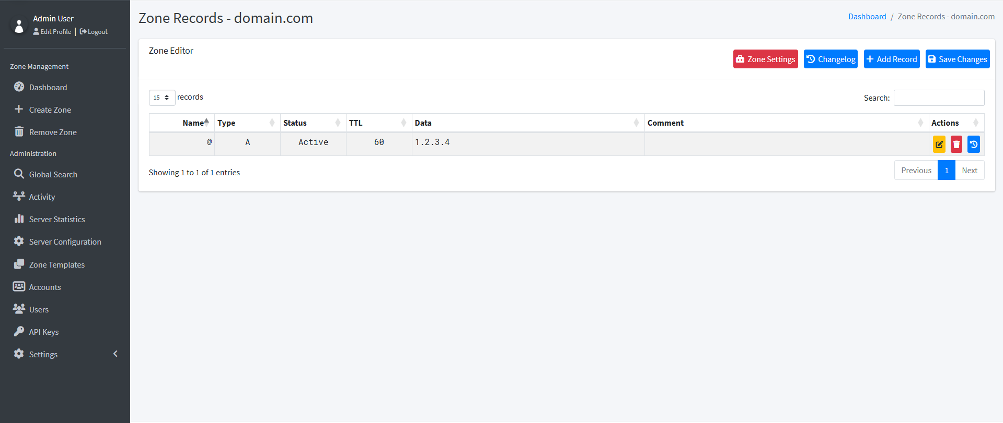1003x423 pixels.
Task: View Server Statistics page
Action: coord(57,220)
